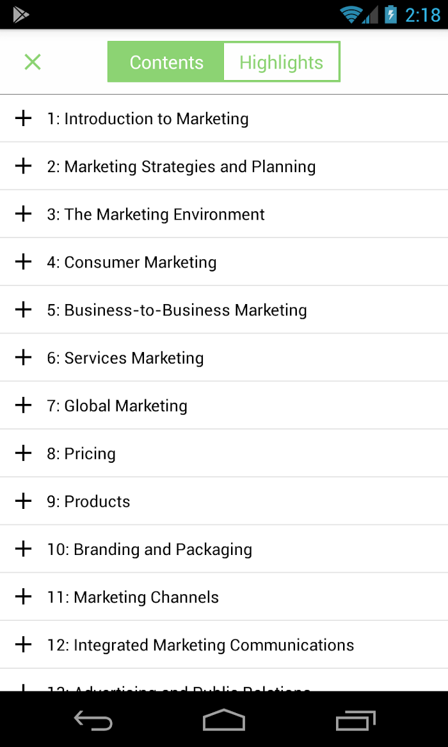Expand chapter 2 Marketing Strategies and Planning
The width and height of the screenshot is (448, 747).
click(x=23, y=166)
